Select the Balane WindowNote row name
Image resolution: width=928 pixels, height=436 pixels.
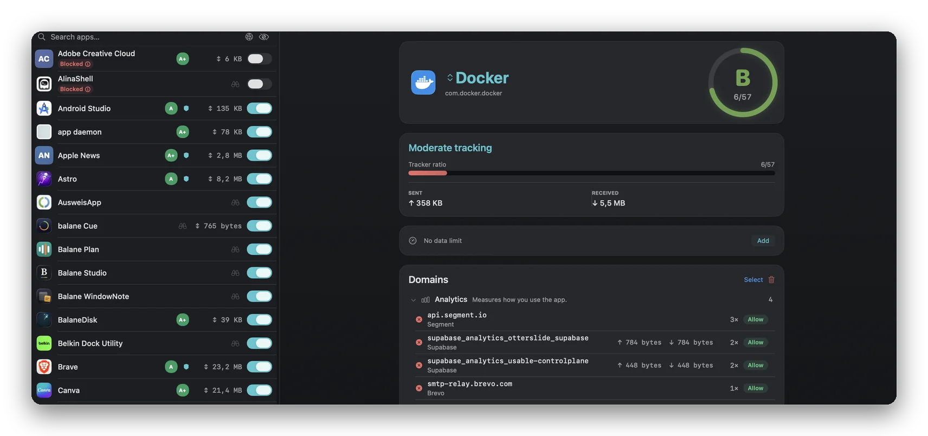tap(93, 296)
